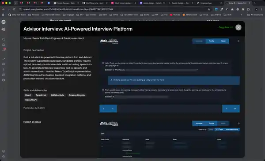Open the briefcase icon in sidebar
Screen dimensions: 265x161
click(x=4, y=64)
